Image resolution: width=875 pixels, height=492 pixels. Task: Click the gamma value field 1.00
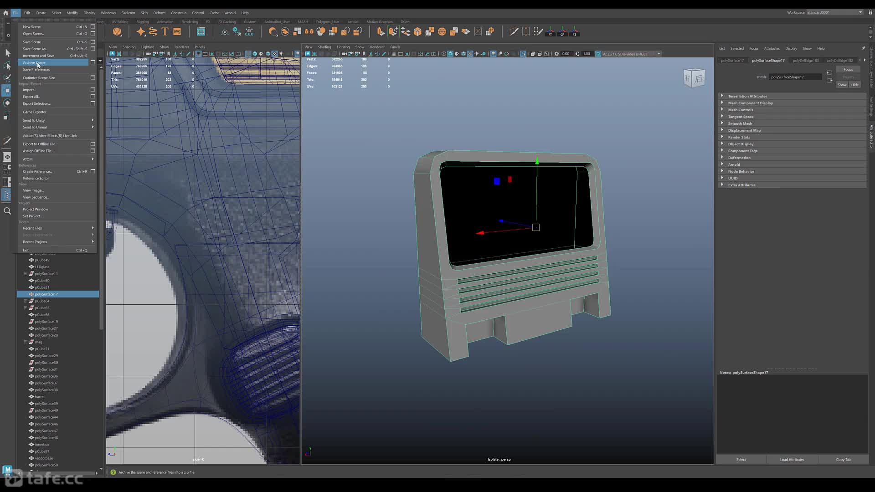587,54
